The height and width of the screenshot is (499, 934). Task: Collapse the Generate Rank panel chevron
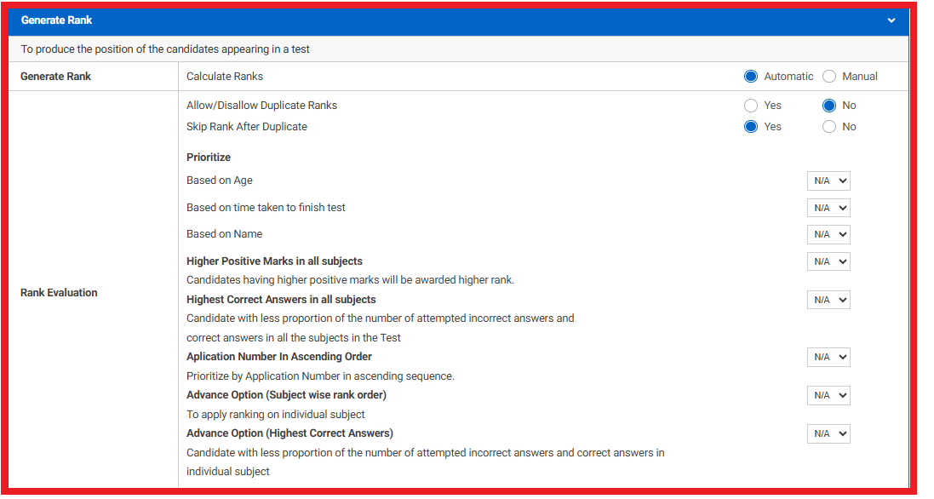[x=891, y=20]
